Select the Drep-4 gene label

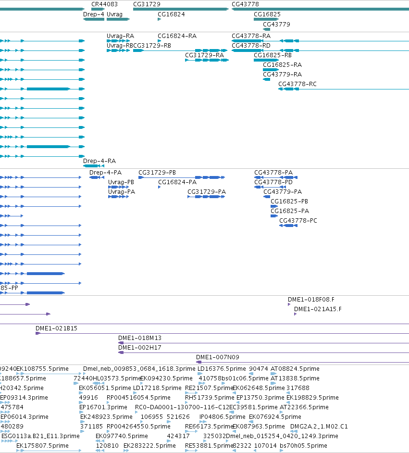(94, 14)
